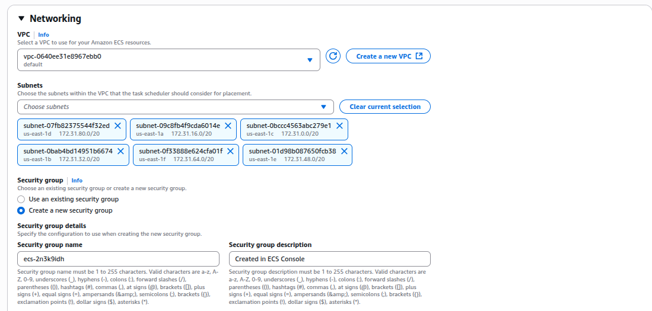Select Use an existing security group
Image resolution: width=652 pixels, height=311 pixels.
(21, 199)
